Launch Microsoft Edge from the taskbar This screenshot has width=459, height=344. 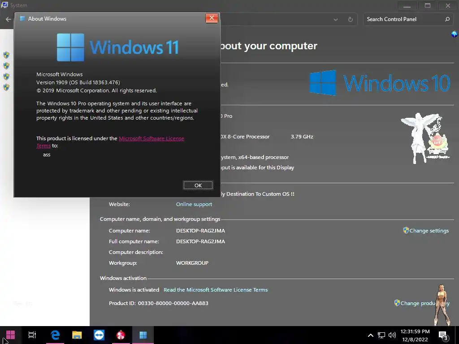pyautogui.click(x=55, y=335)
